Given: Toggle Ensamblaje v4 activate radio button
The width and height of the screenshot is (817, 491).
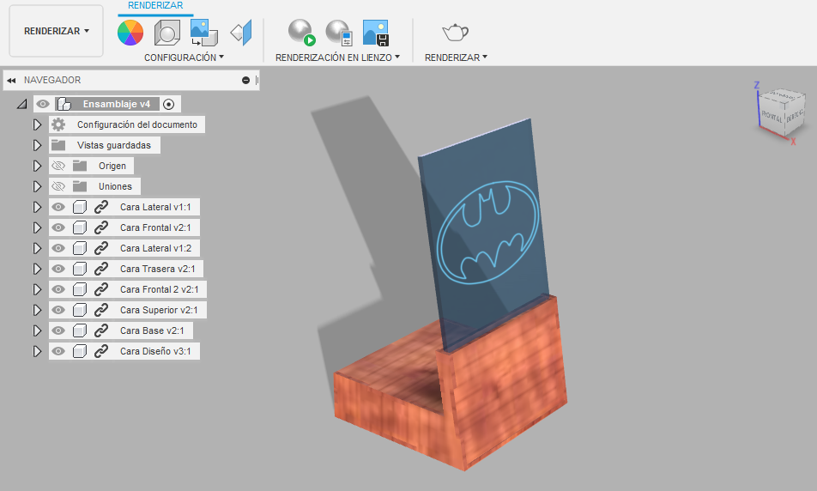Looking at the screenshot, I should (168, 104).
